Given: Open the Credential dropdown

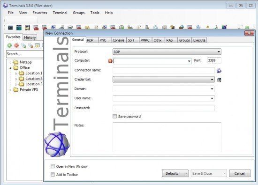Looking at the screenshot, I should tap(164, 80).
